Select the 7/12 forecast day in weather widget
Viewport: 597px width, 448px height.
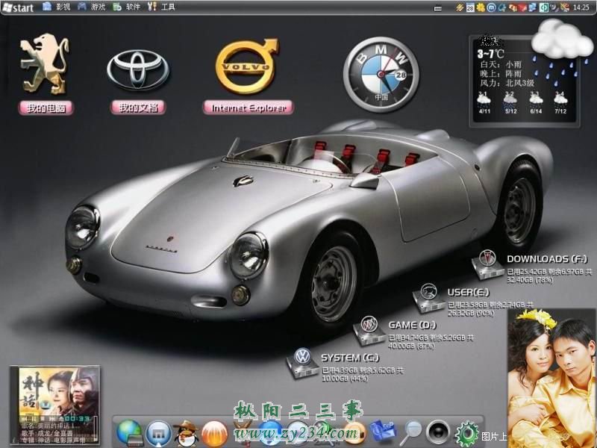pyautogui.click(x=560, y=103)
